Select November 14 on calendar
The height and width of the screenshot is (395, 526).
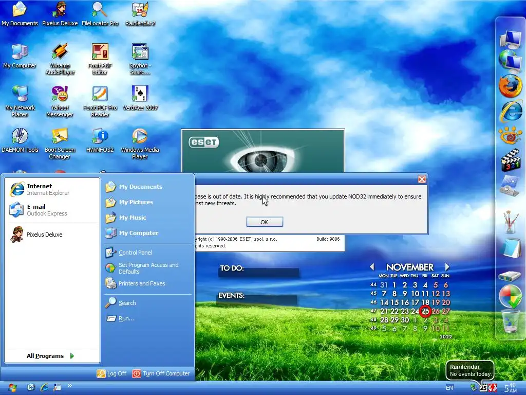[384, 302]
